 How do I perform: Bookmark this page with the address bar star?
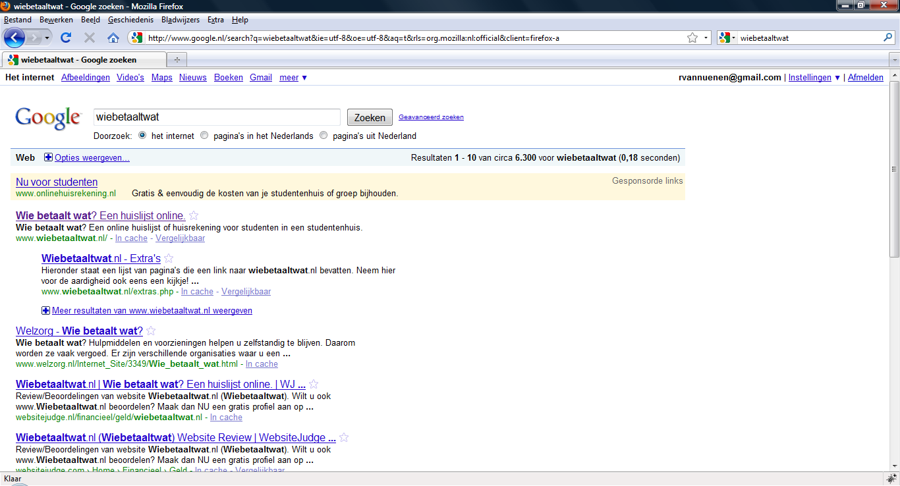(692, 38)
